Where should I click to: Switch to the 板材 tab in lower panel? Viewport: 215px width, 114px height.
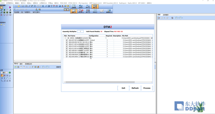click(x=21, y=64)
